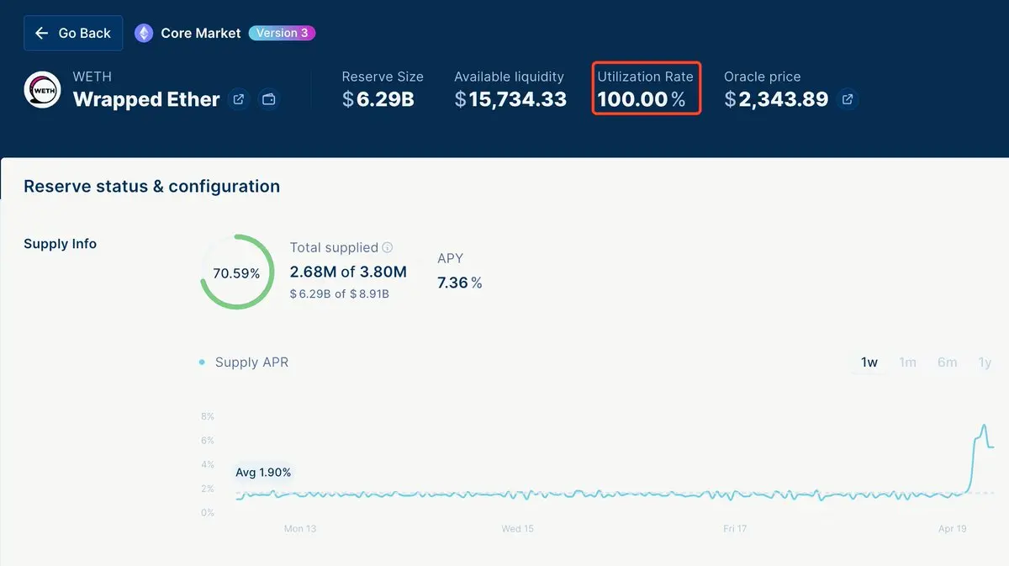Click the Ethereum logo icon beside Core Market

pos(144,33)
